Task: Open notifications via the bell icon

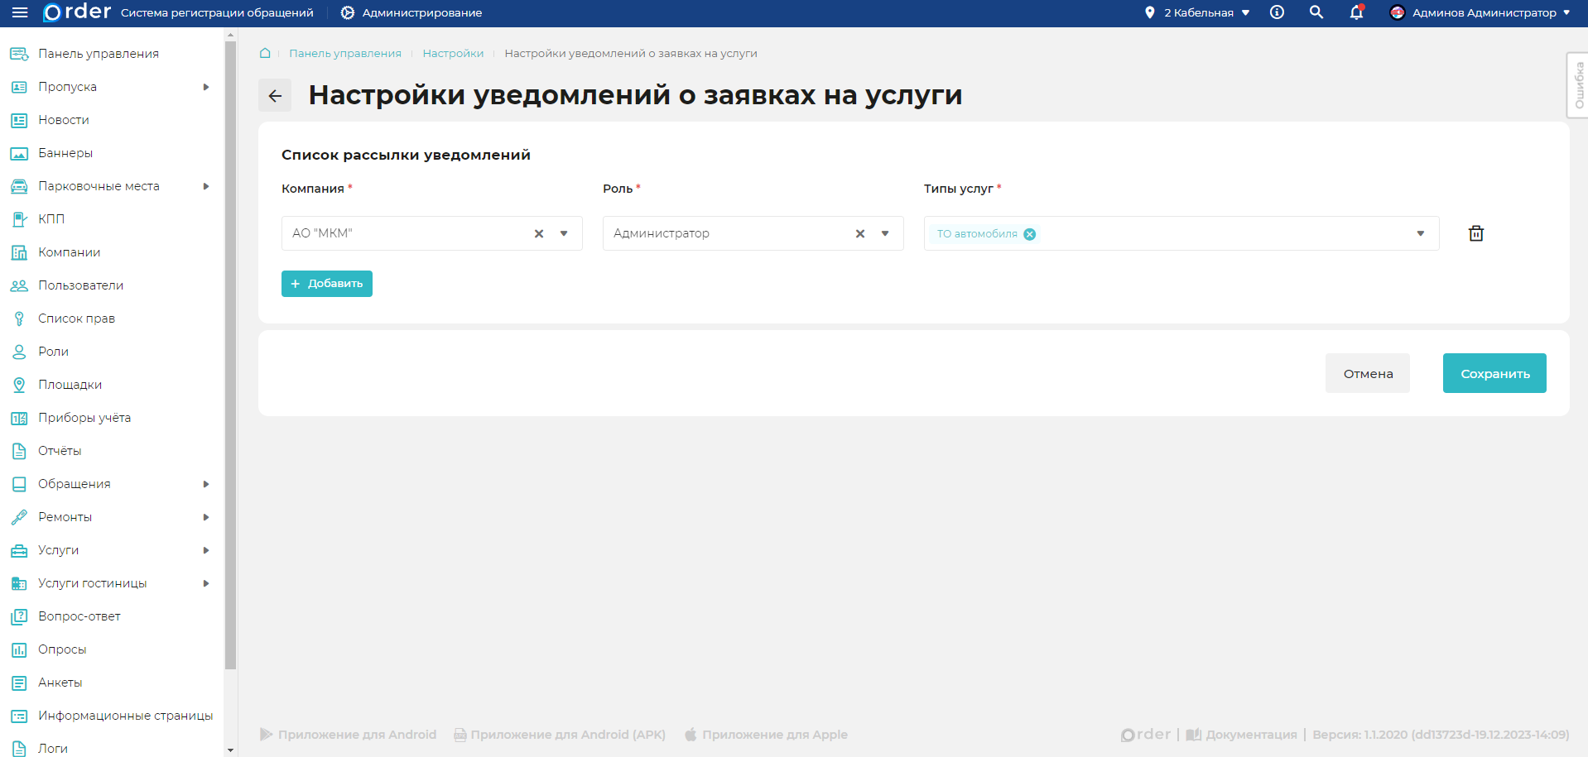Action: click(1355, 14)
